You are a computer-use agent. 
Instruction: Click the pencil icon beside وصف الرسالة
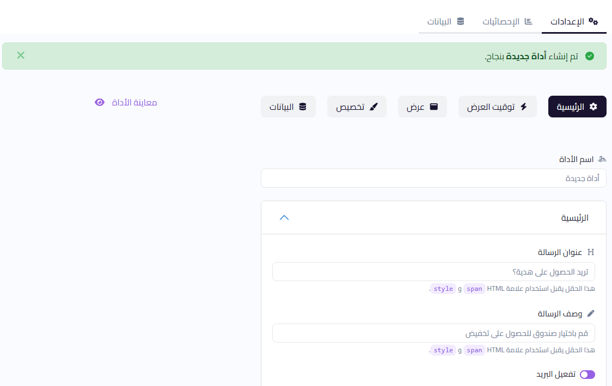tap(591, 314)
